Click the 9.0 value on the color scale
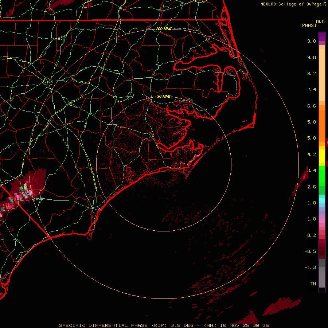 pyautogui.click(x=312, y=57)
